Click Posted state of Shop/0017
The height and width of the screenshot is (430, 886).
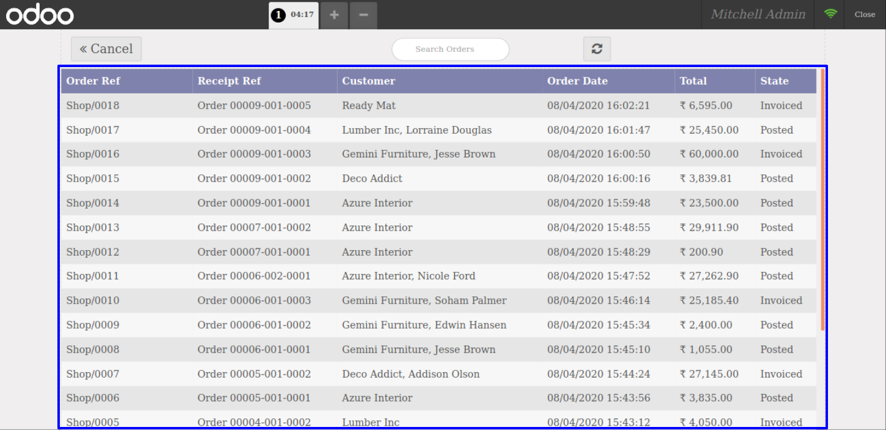coord(777,130)
